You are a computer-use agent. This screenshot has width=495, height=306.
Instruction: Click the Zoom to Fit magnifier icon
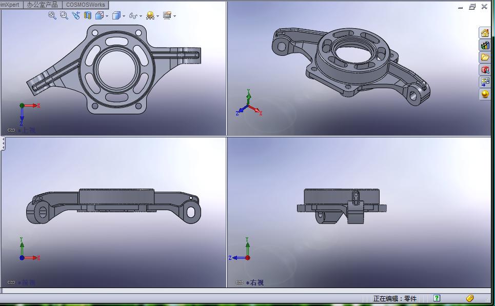point(52,15)
